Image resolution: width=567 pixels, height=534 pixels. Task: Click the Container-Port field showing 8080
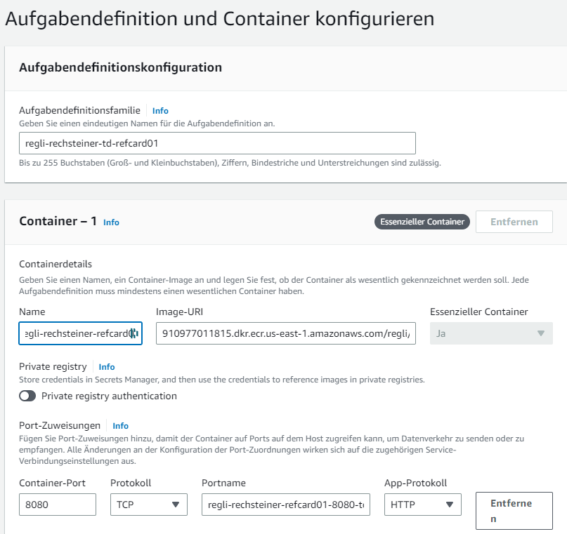click(x=58, y=505)
